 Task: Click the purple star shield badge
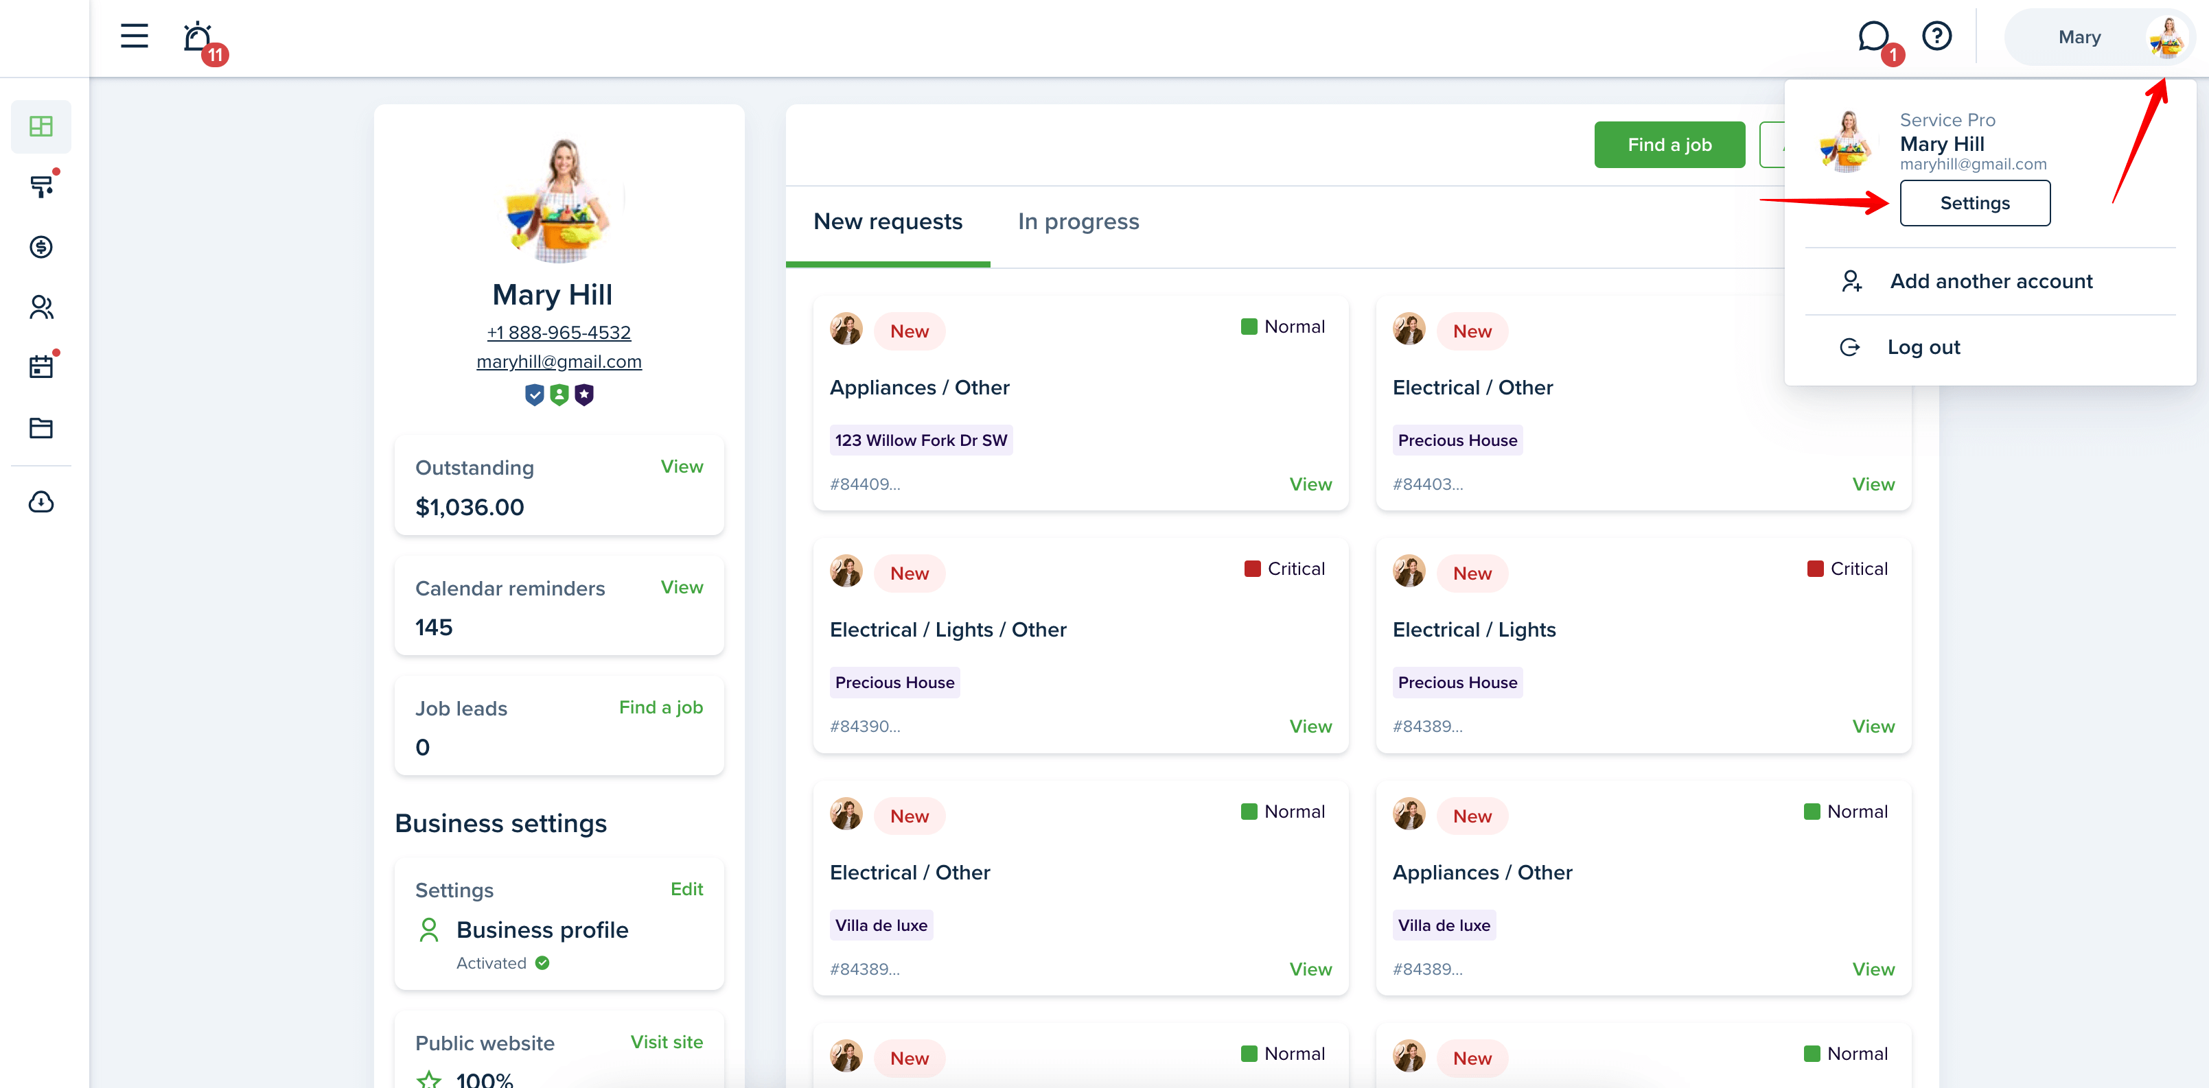click(x=584, y=394)
